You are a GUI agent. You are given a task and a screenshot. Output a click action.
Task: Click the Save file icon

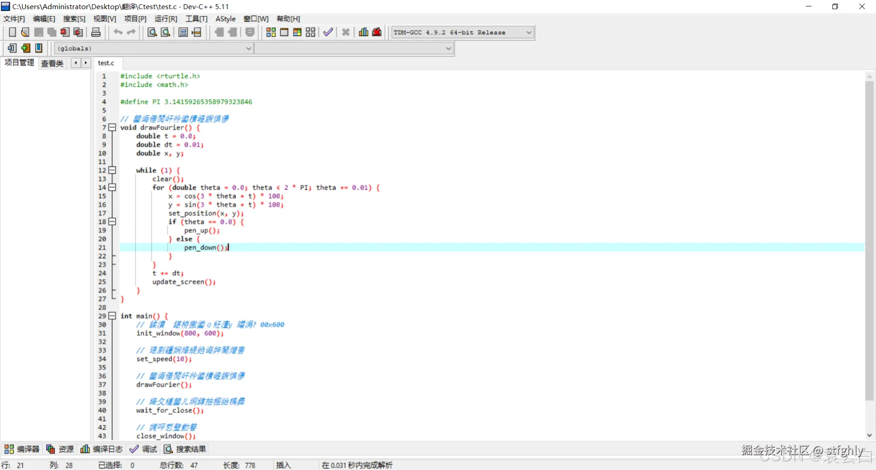[x=39, y=32]
